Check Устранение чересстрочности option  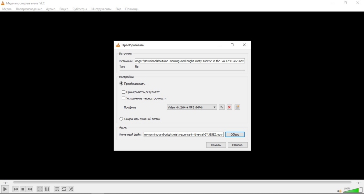124,98
